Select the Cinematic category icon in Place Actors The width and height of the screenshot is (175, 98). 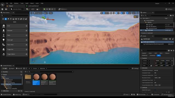point(13,19)
